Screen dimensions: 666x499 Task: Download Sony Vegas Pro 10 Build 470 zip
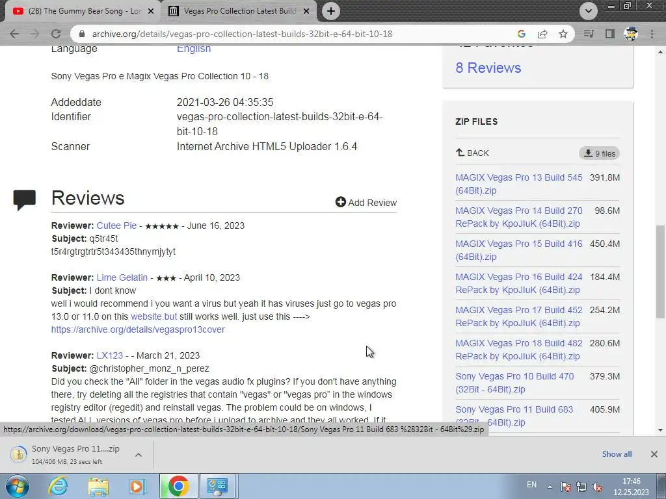pos(514,382)
